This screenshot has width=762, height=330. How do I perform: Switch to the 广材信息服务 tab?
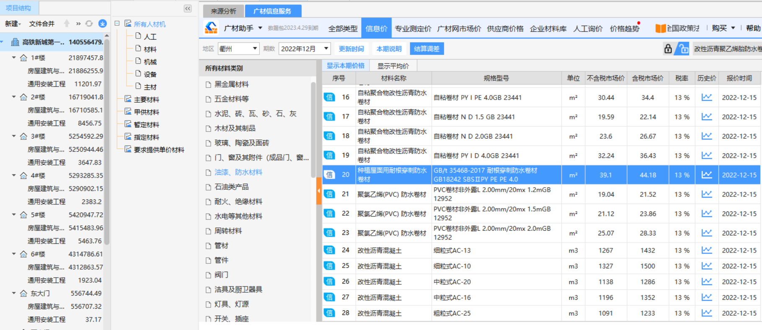click(272, 11)
